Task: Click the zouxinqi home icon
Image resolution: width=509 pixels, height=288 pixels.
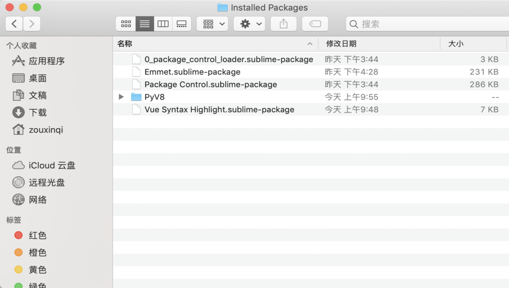Action: pos(18,130)
